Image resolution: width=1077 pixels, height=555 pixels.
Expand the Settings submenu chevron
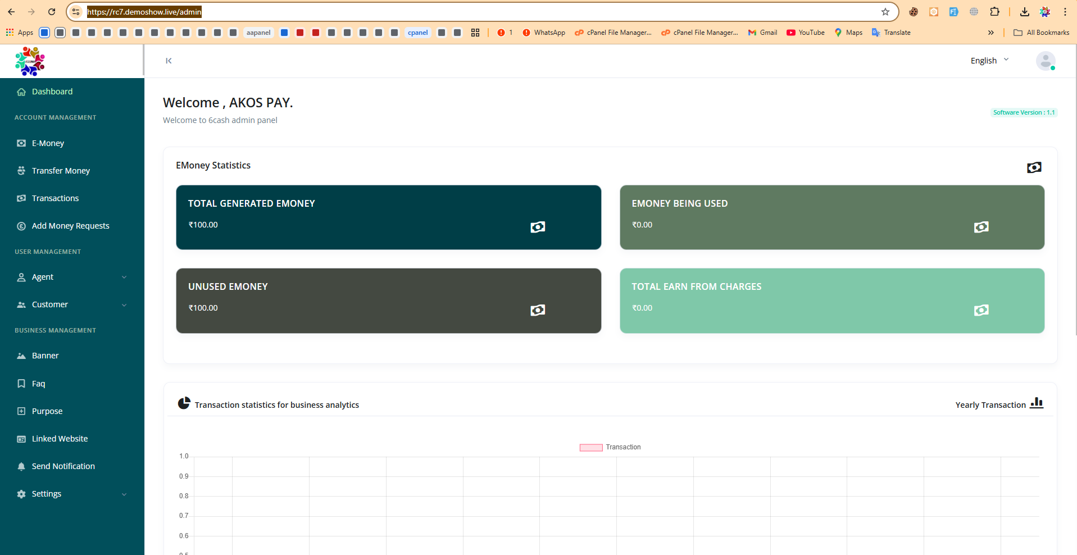point(124,494)
